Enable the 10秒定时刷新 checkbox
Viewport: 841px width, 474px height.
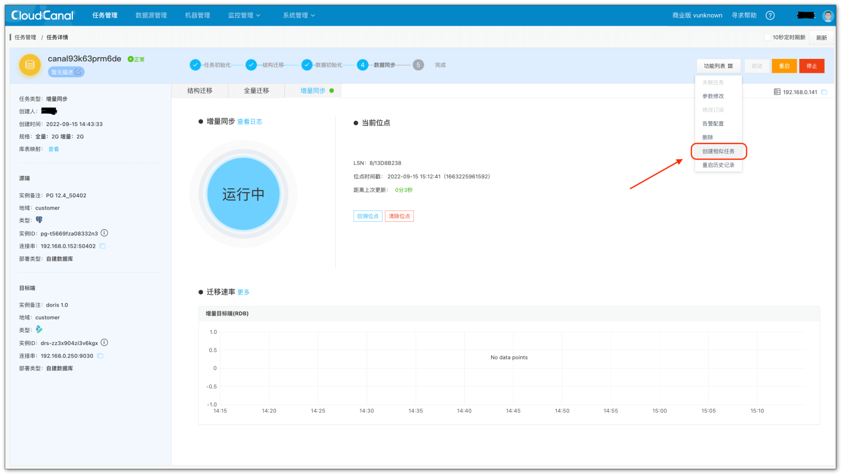pos(768,38)
